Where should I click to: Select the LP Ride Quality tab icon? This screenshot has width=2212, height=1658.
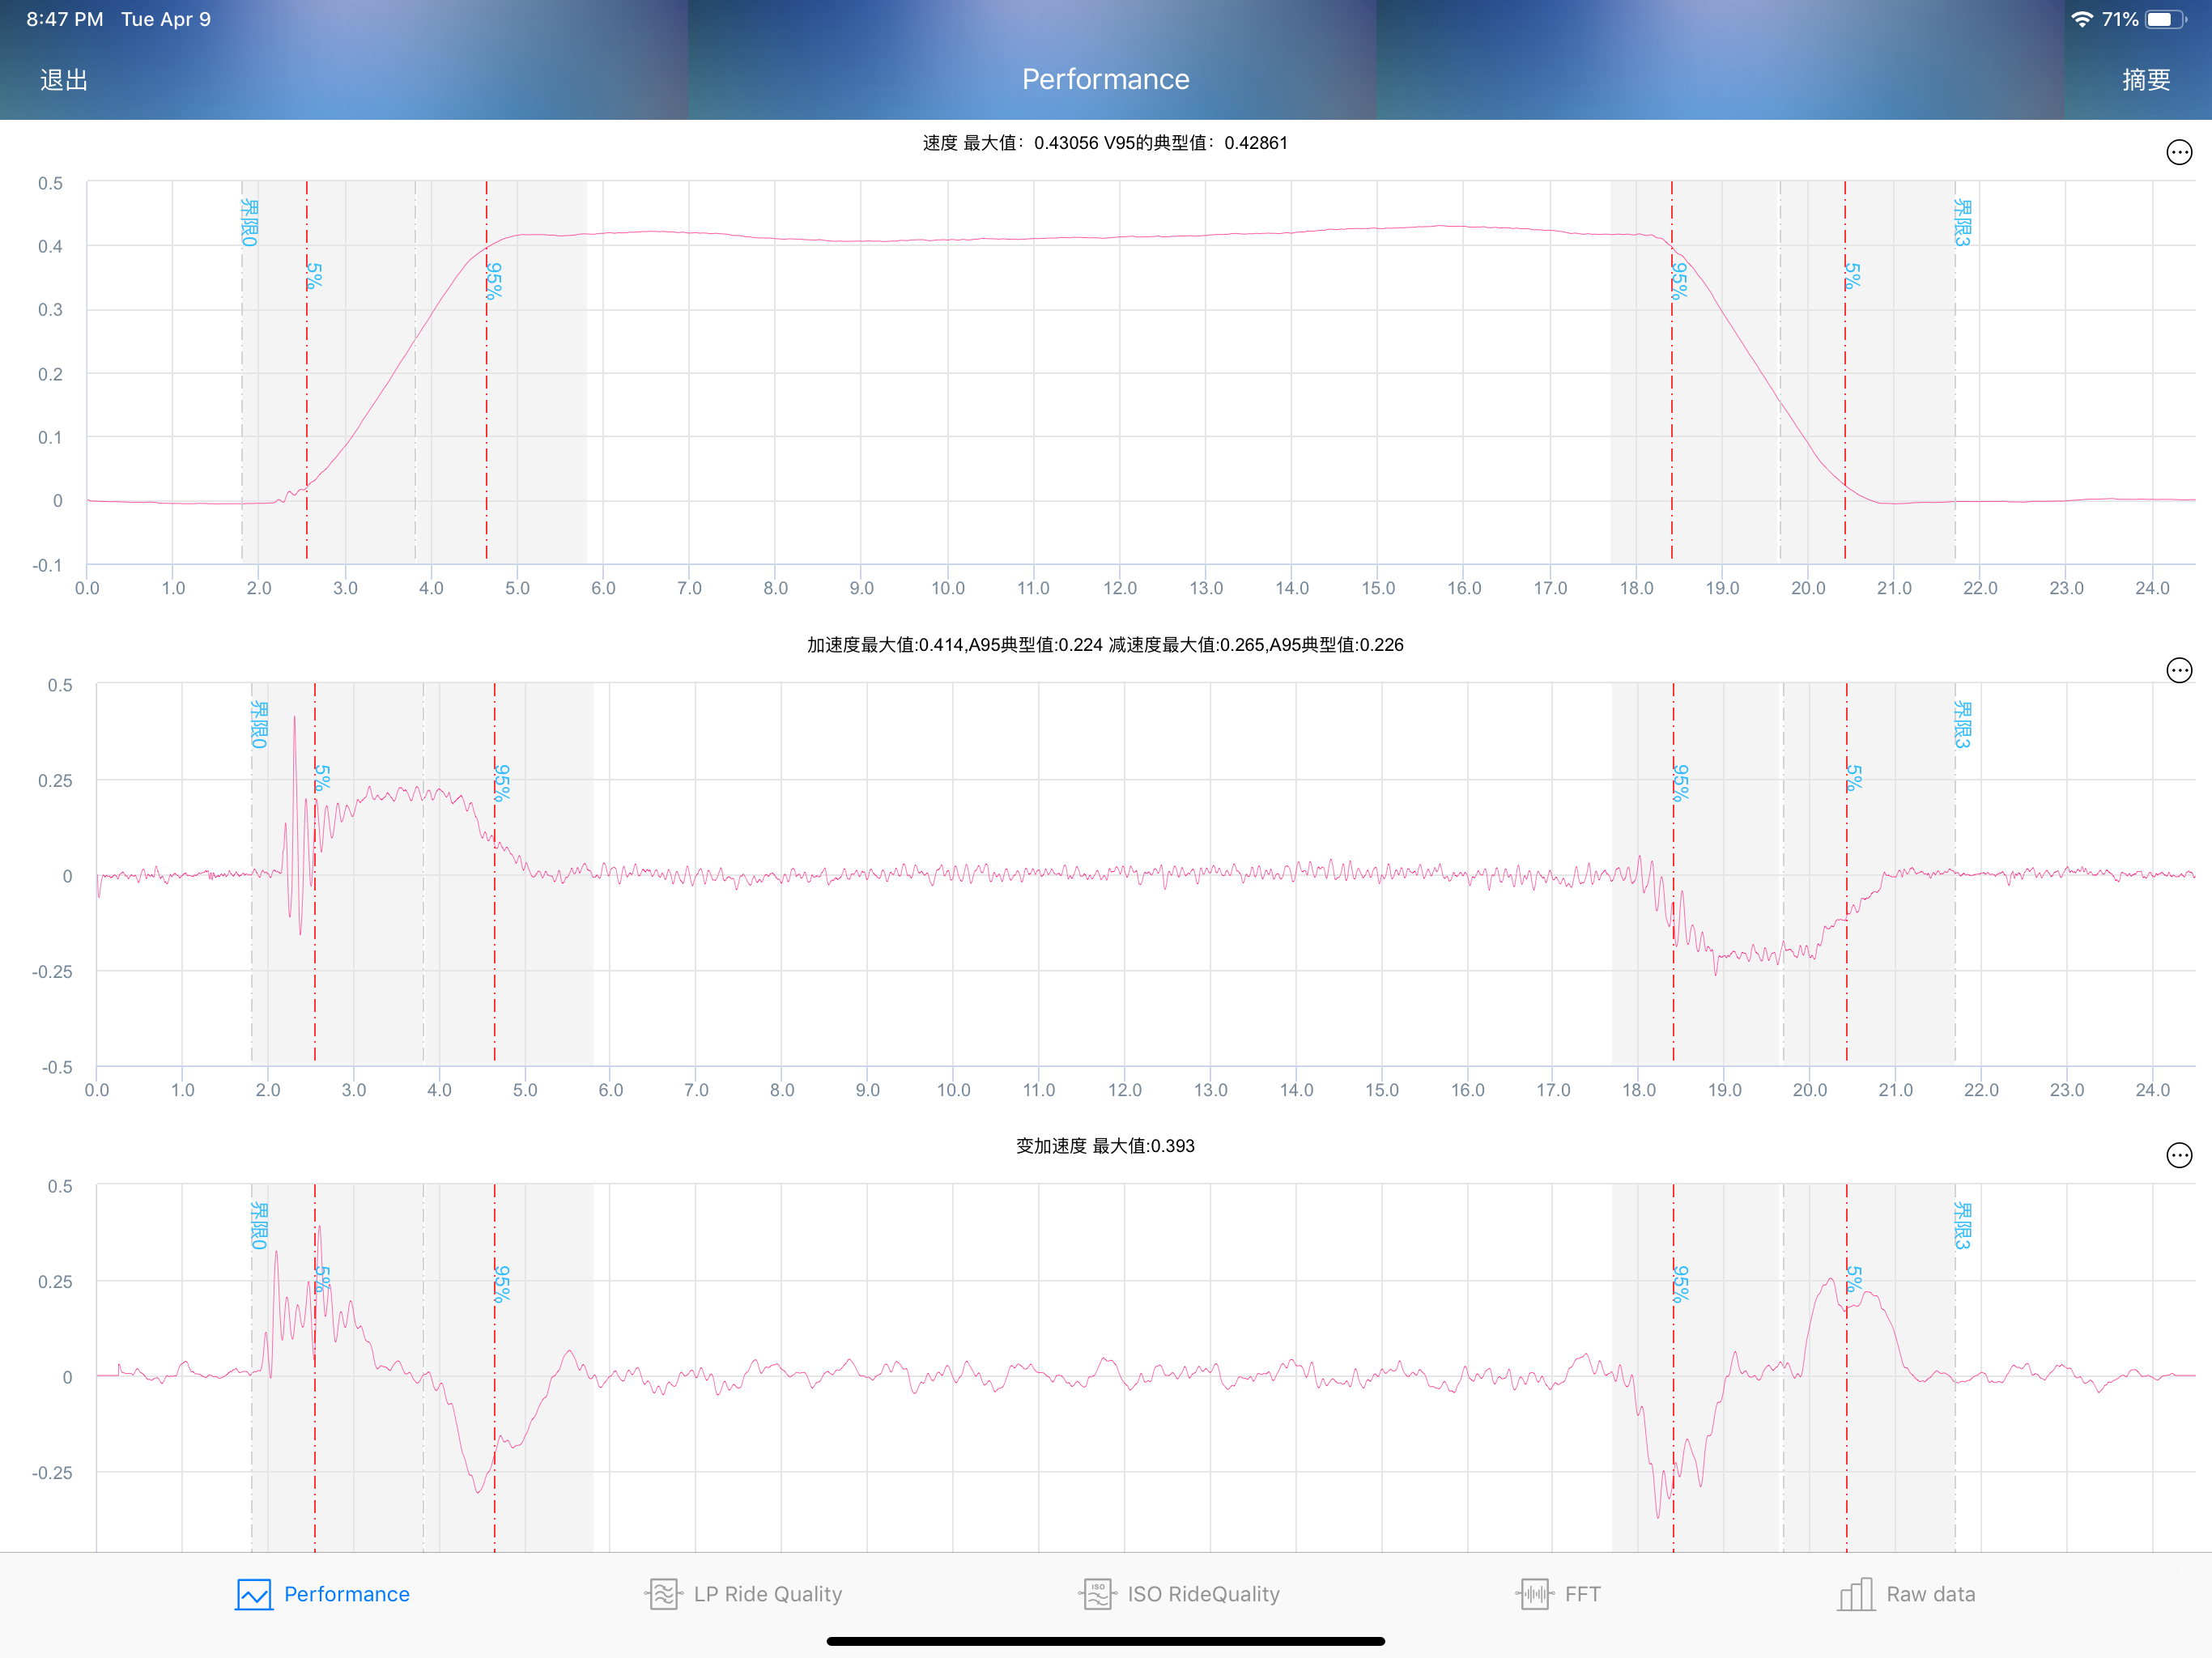(663, 1594)
